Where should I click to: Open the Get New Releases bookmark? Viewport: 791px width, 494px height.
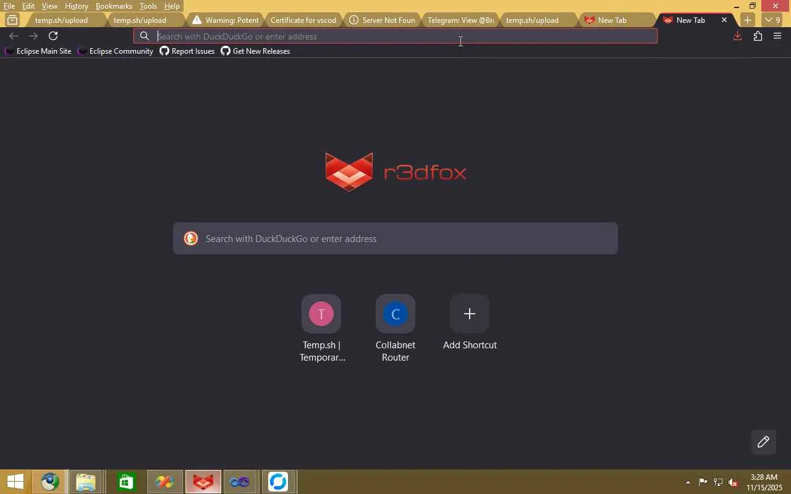point(256,51)
